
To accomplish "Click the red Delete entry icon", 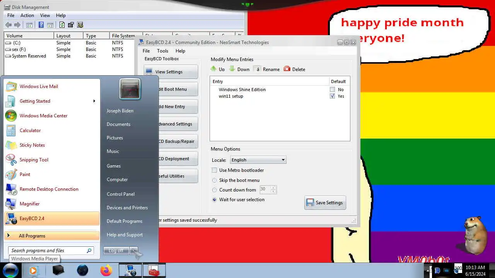I will click(x=287, y=69).
